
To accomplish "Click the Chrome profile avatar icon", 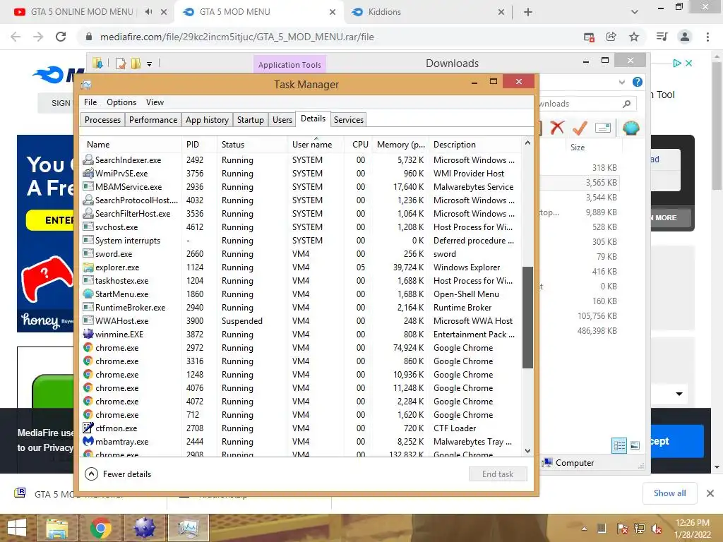I will coord(685,37).
